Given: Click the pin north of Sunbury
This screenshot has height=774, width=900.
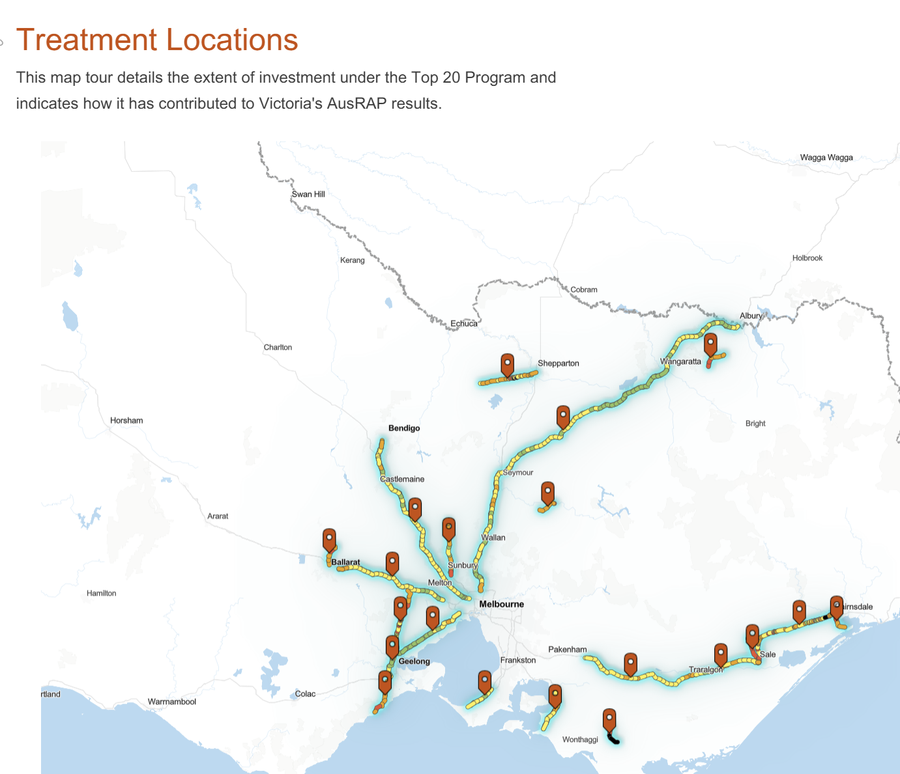Looking at the screenshot, I should coord(448,528).
